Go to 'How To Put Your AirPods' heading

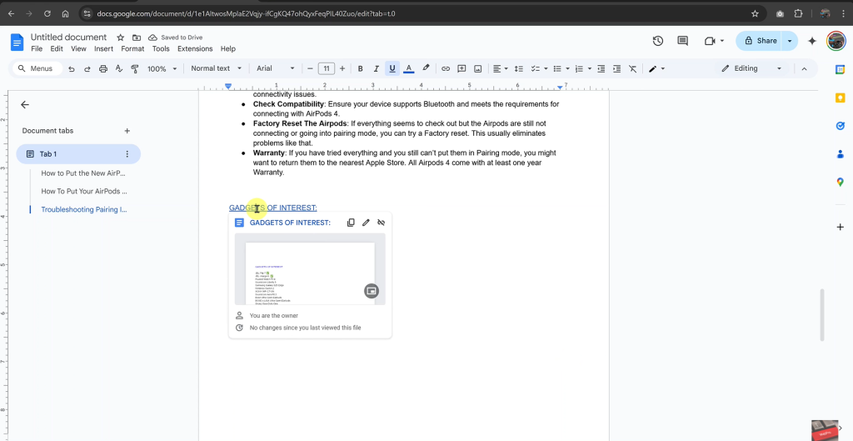click(x=84, y=191)
